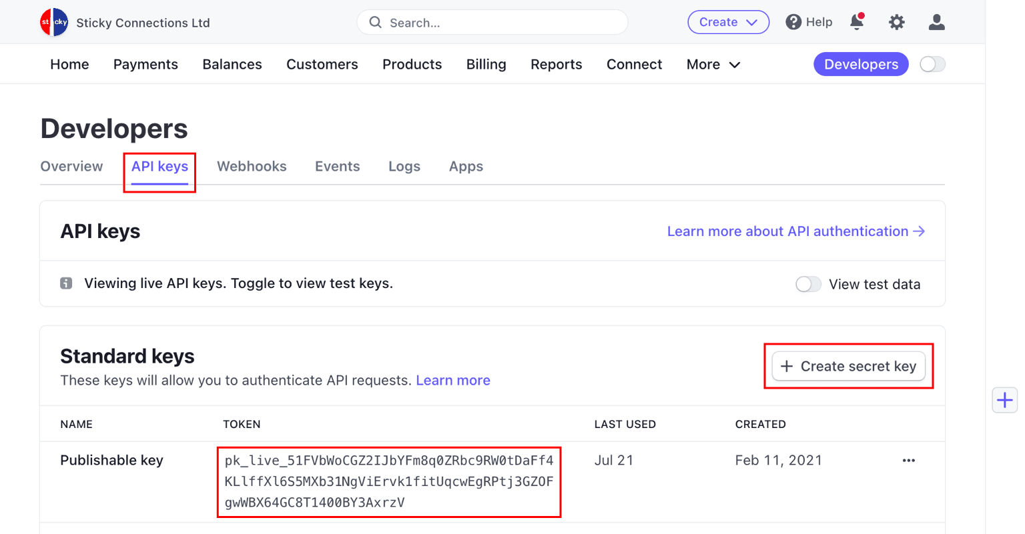Click the Publishable key name cell
This screenshot has width=1025, height=534.
[111, 461]
